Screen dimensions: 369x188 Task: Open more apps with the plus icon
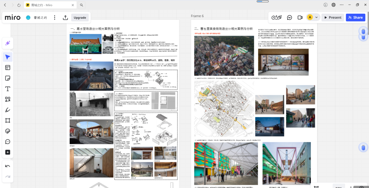8,152
